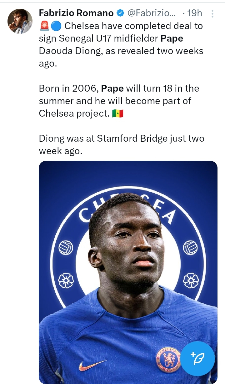Click the red siren emoji
Image resolution: width=225 pixels, height=384 pixels.
click(x=44, y=26)
